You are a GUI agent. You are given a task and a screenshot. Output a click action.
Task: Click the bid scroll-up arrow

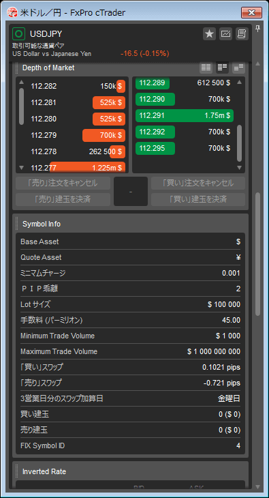[21, 82]
